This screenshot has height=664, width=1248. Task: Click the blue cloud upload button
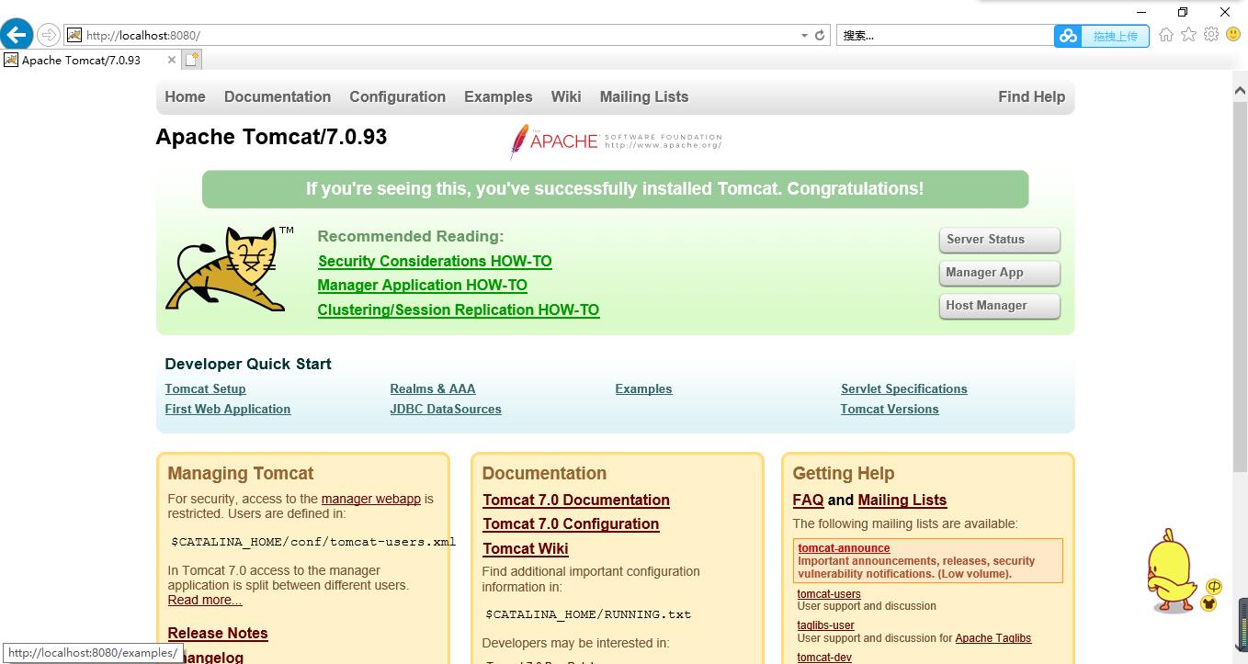1101,36
